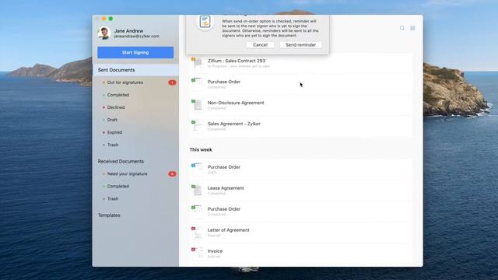Click the This week section heading

201,149
